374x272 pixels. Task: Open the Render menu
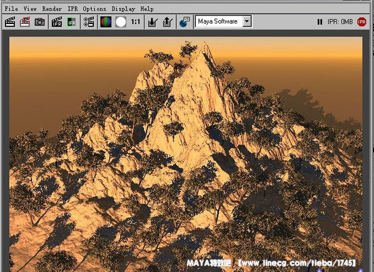pos(52,9)
